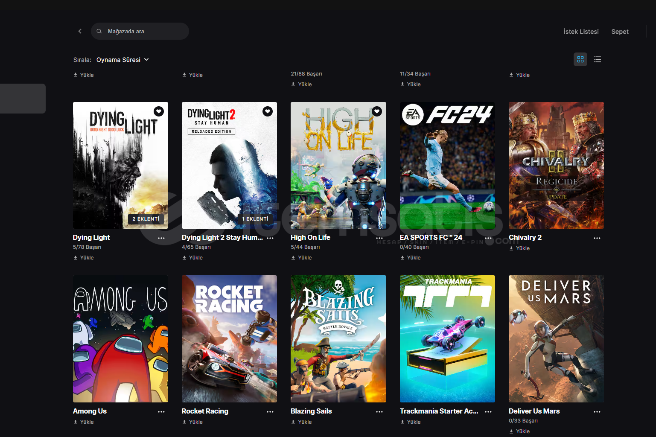Image resolution: width=656 pixels, height=437 pixels.
Task: Open the Oynama Süresi sort dropdown
Action: [122, 60]
